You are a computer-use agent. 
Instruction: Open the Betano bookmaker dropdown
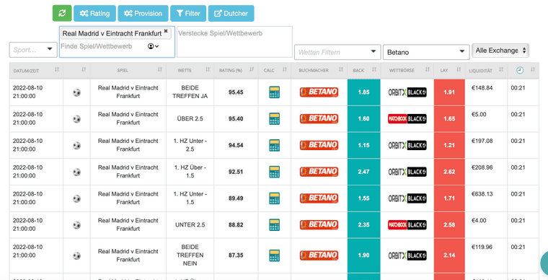click(426, 53)
